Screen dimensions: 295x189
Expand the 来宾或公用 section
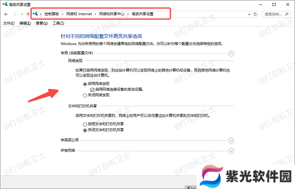[x=231, y=140]
